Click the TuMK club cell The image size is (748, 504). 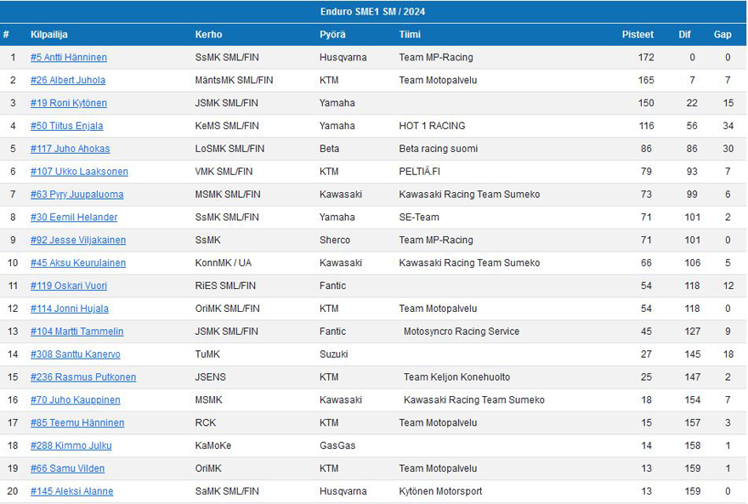[x=207, y=354]
